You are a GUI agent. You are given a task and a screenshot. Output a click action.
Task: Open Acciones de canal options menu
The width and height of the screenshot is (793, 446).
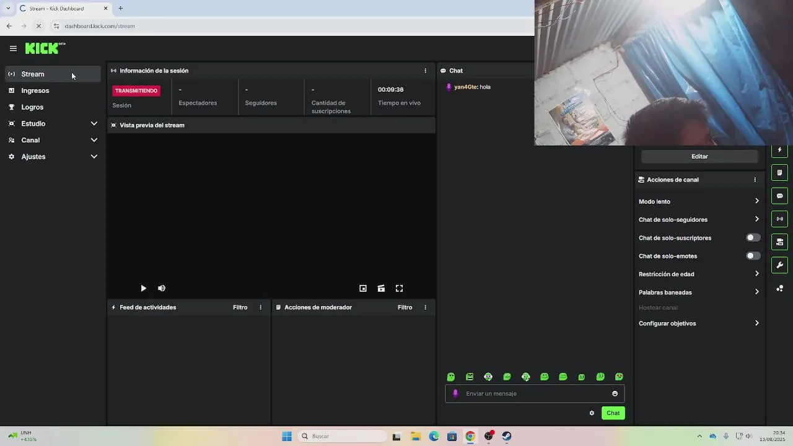(x=755, y=180)
